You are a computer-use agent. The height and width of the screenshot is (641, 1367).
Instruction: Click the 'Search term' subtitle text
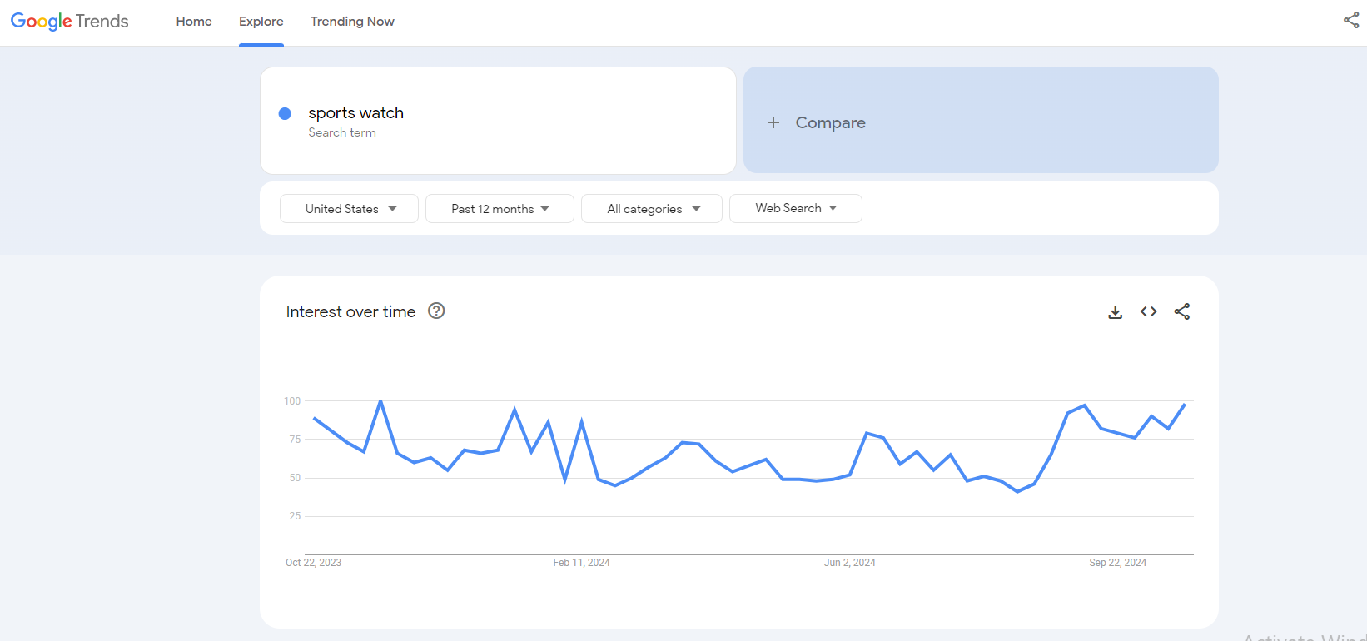pyautogui.click(x=342, y=132)
